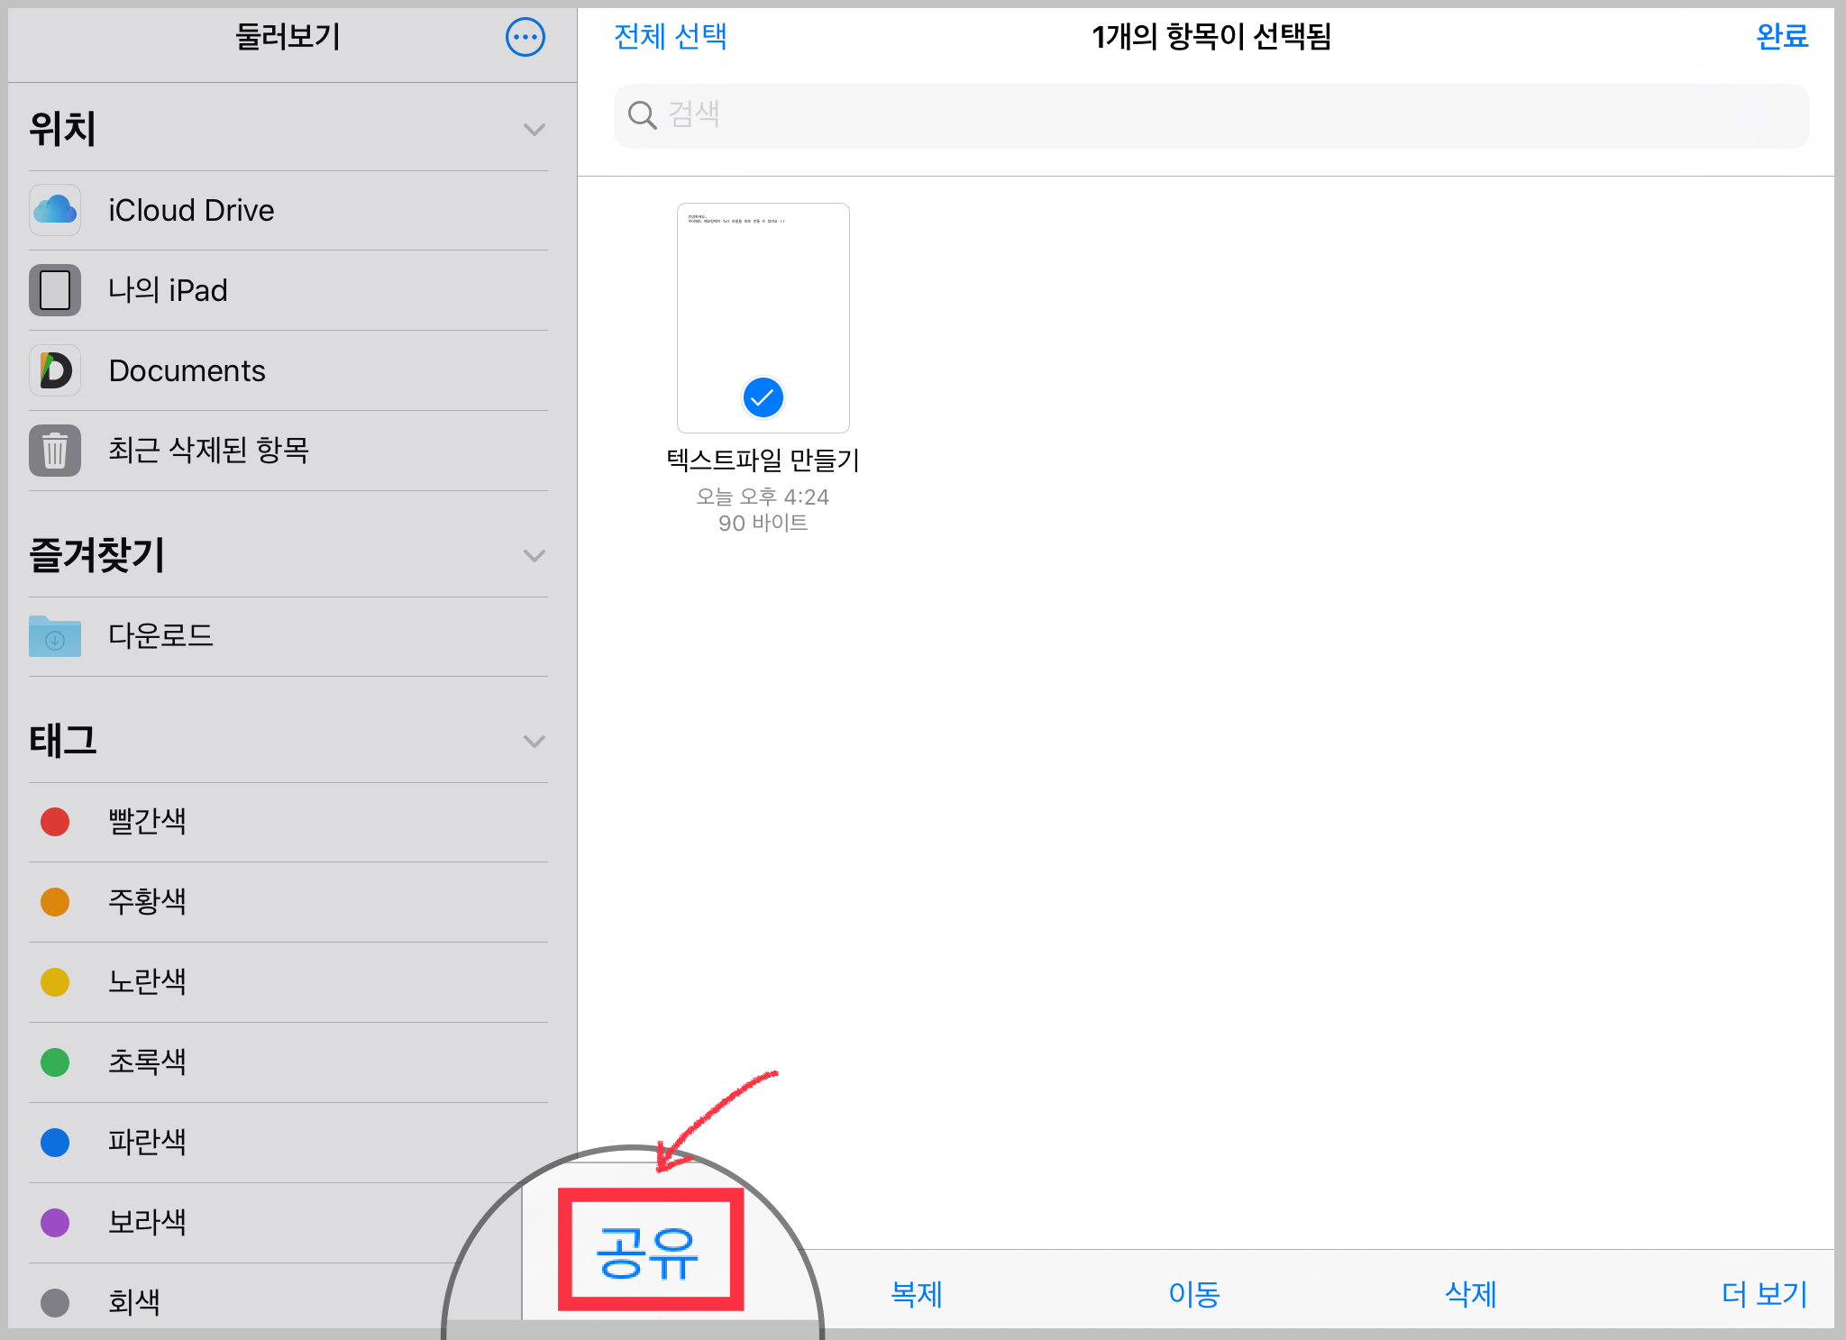Collapse the 태그 section chevron
Viewport: 1846px width, 1340px height.
point(535,741)
